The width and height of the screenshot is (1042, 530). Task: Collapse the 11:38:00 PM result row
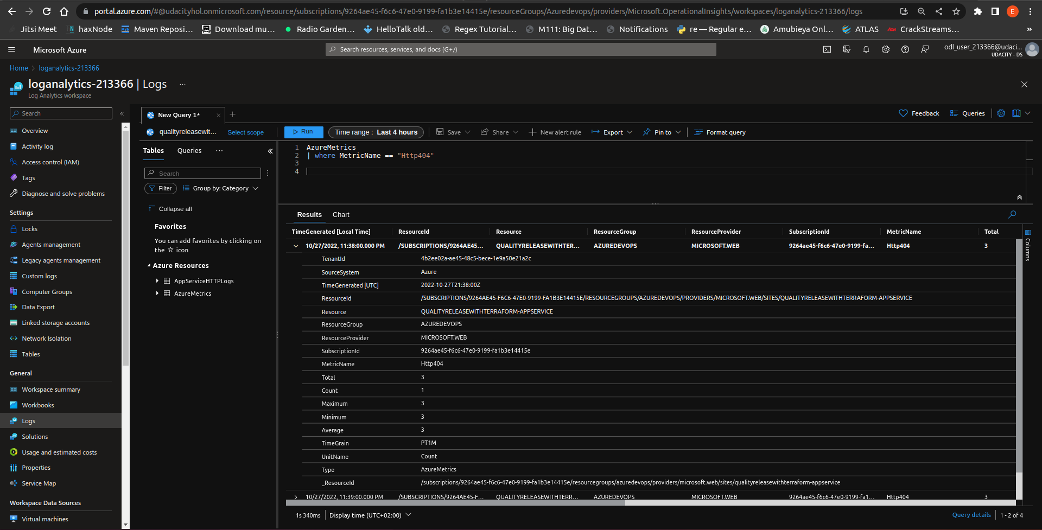[296, 246]
